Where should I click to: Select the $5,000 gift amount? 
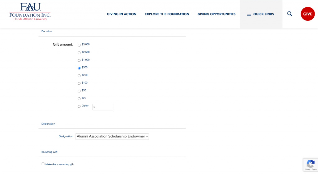click(79, 45)
